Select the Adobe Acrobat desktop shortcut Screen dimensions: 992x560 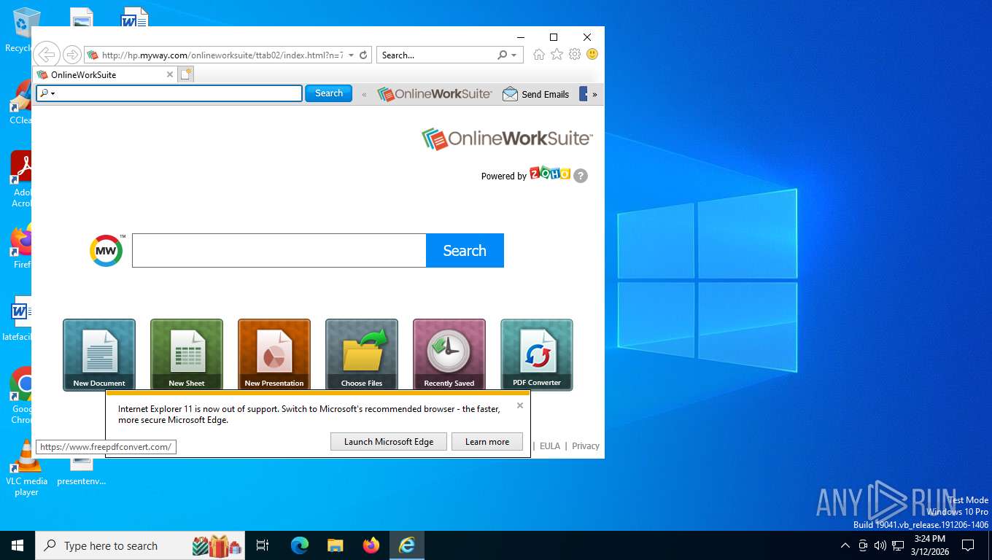[21, 179]
